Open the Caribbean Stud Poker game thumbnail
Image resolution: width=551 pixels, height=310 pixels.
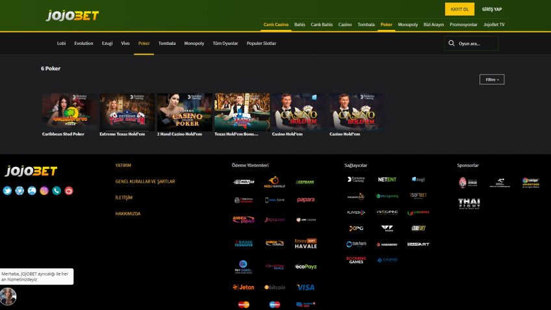click(70, 112)
